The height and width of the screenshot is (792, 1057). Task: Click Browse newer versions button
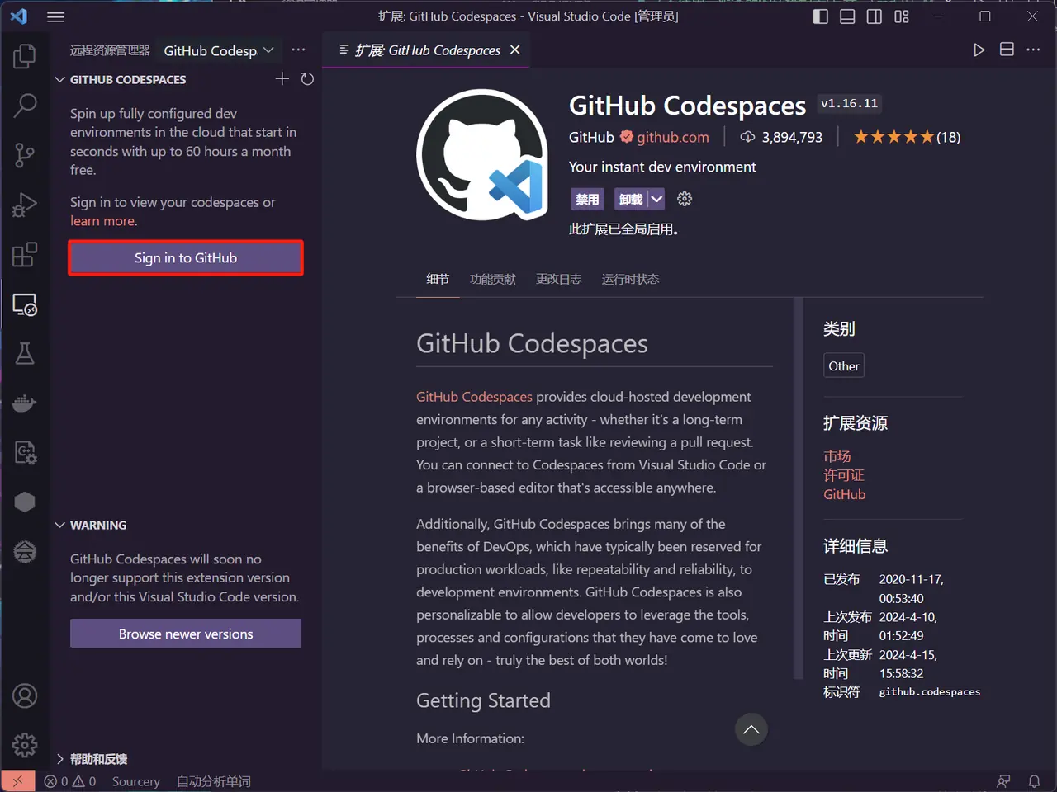tap(186, 634)
